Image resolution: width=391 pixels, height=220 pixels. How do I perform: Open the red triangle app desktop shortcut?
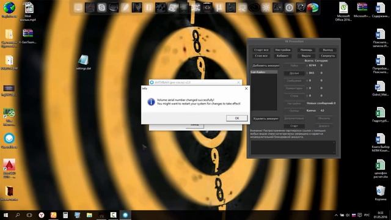pos(9,169)
